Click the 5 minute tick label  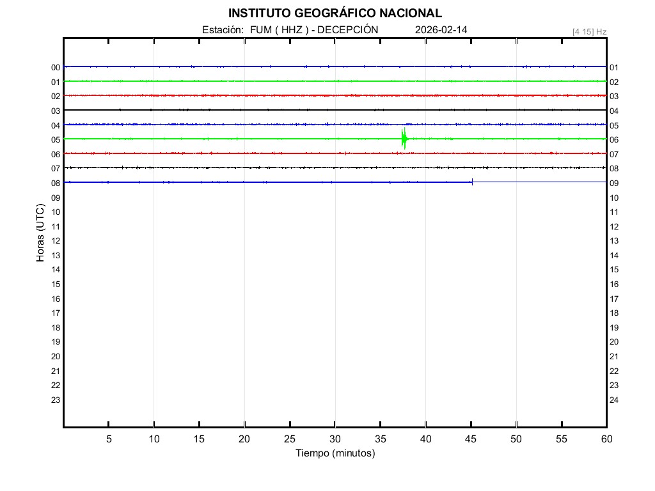click(x=109, y=439)
